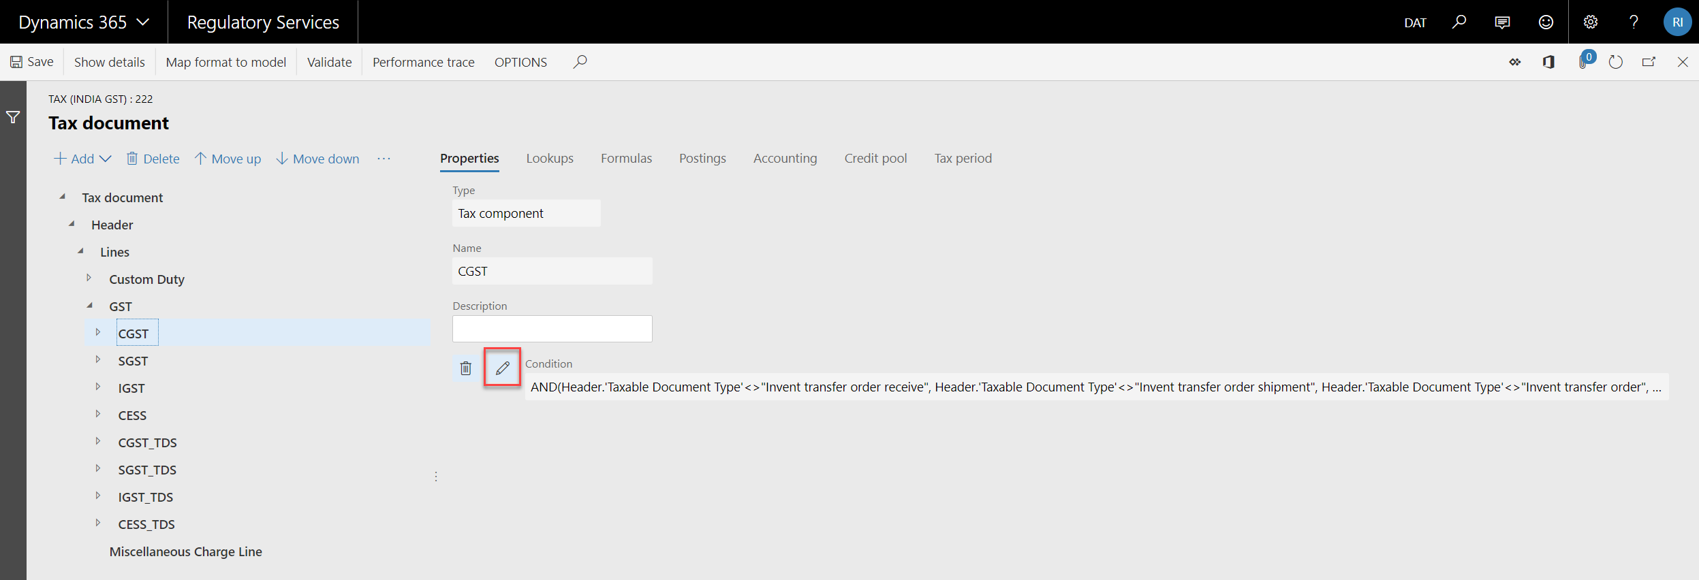The height and width of the screenshot is (580, 1699).
Task: Click the help question mark icon
Action: [x=1634, y=22]
